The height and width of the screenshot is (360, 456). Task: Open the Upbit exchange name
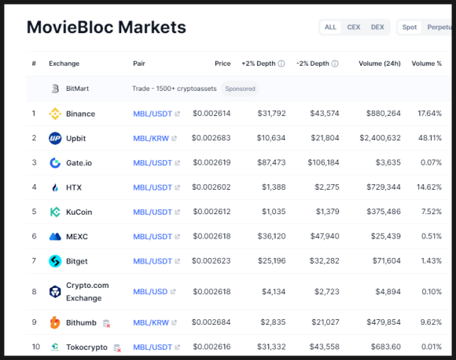(x=76, y=138)
